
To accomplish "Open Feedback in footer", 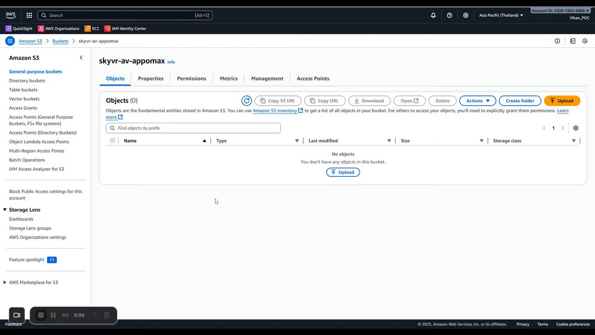I will pos(13,324).
